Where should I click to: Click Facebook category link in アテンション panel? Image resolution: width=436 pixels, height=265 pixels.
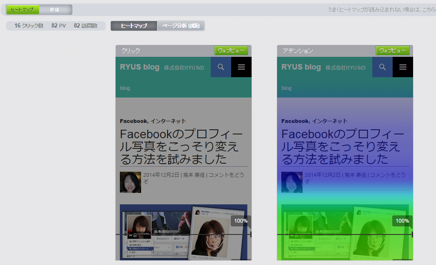295,121
